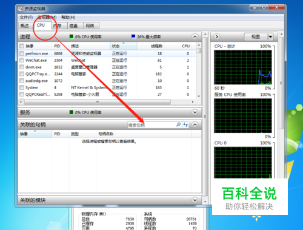Viewport: 303px width, 230px height.
Task: Tick the WeChat.exe checkbox
Action: coord(22,60)
